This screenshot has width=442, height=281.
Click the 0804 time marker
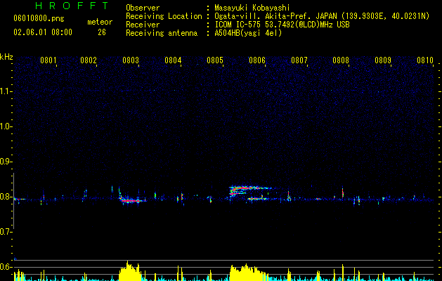coord(173,60)
